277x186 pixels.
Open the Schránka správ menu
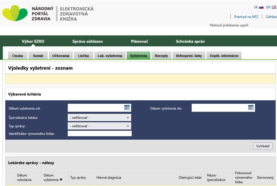190,42
